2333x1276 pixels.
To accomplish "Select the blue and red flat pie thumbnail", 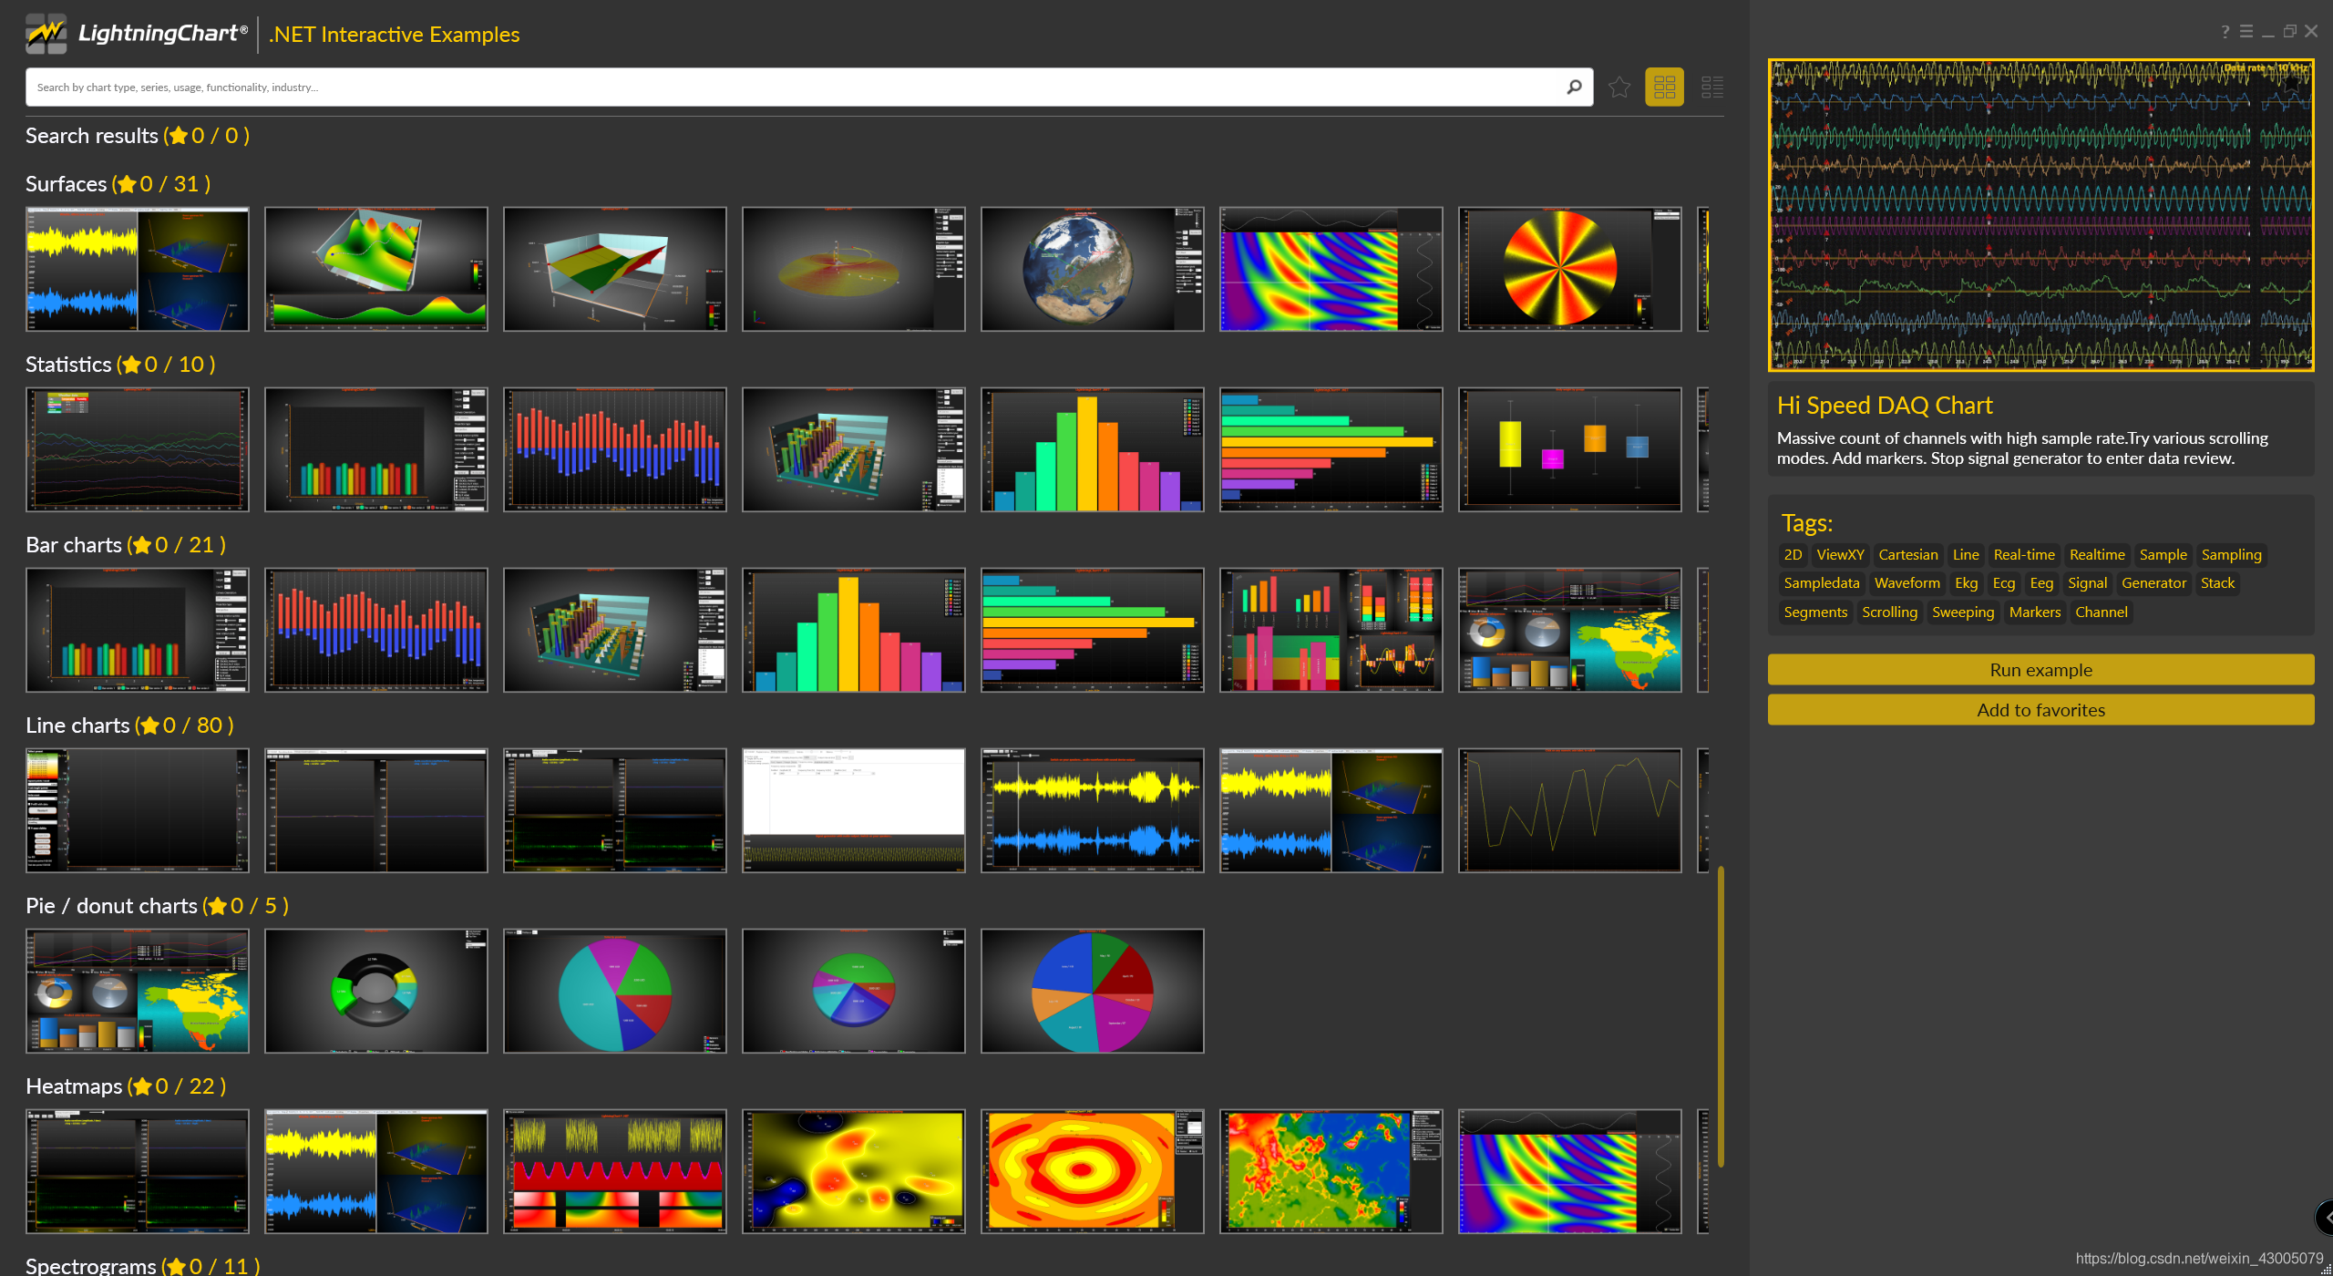I will [1092, 991].
